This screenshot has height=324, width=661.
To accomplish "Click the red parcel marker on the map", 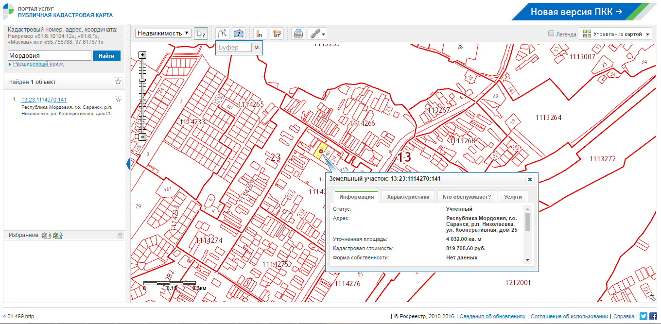I will click(321, 152).
